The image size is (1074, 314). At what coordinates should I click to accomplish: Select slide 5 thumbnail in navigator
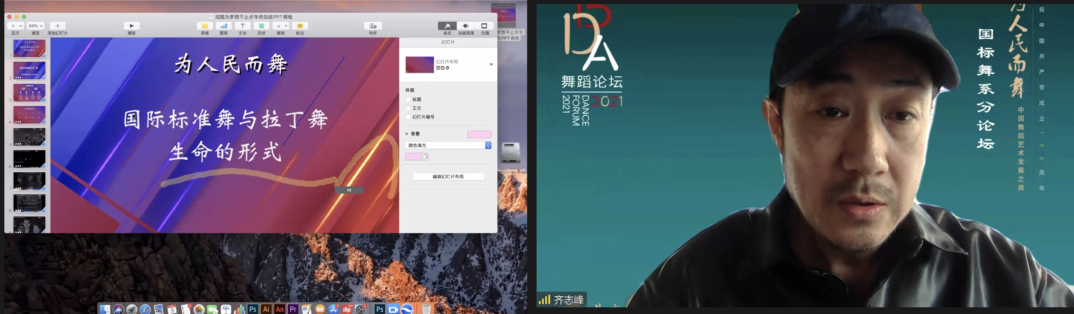[x=29, y=137]
